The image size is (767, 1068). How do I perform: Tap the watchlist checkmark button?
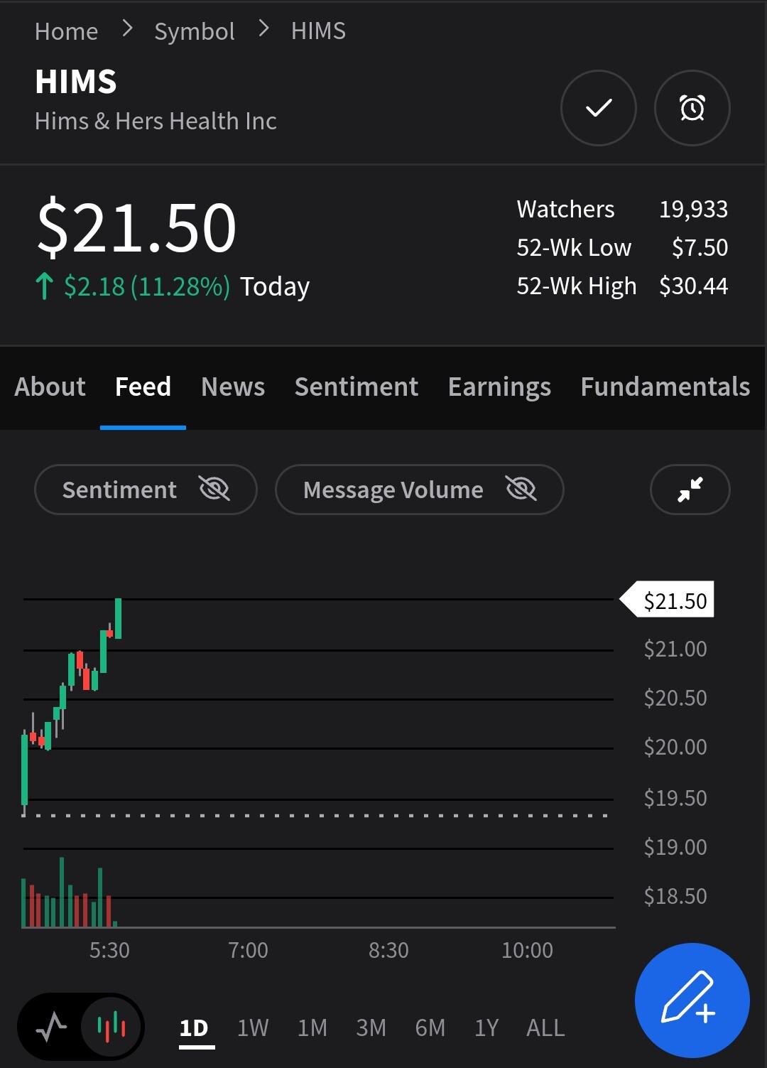pos(599,108)
